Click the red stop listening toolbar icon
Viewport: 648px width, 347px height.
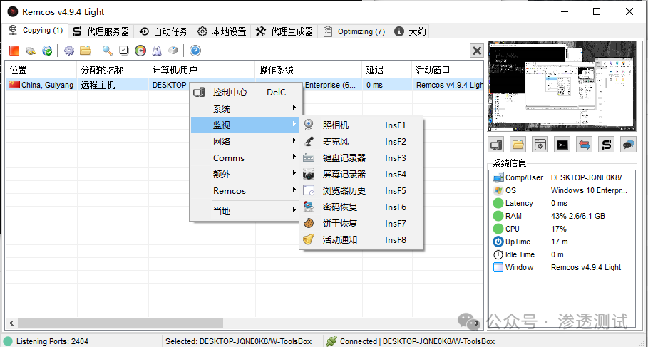coord(14,51)
